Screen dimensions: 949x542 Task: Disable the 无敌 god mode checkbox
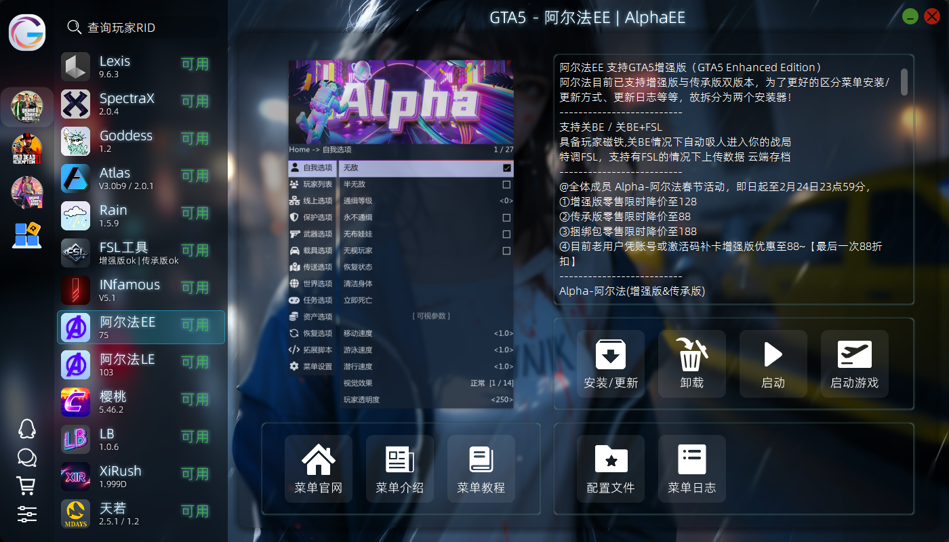pos(505,168)
